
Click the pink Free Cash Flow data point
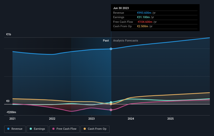(111, 110)
